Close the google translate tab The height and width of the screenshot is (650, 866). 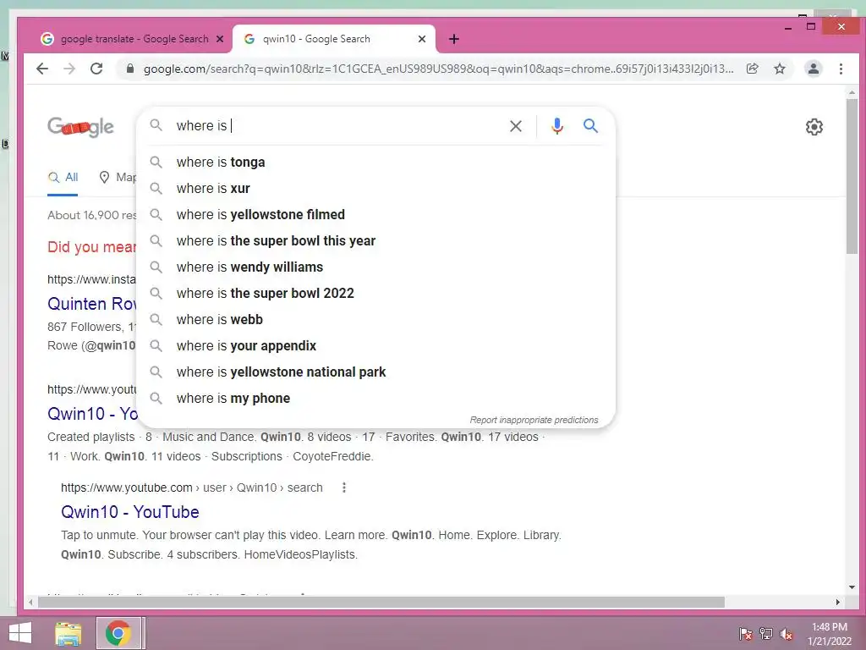coord(220,39)
